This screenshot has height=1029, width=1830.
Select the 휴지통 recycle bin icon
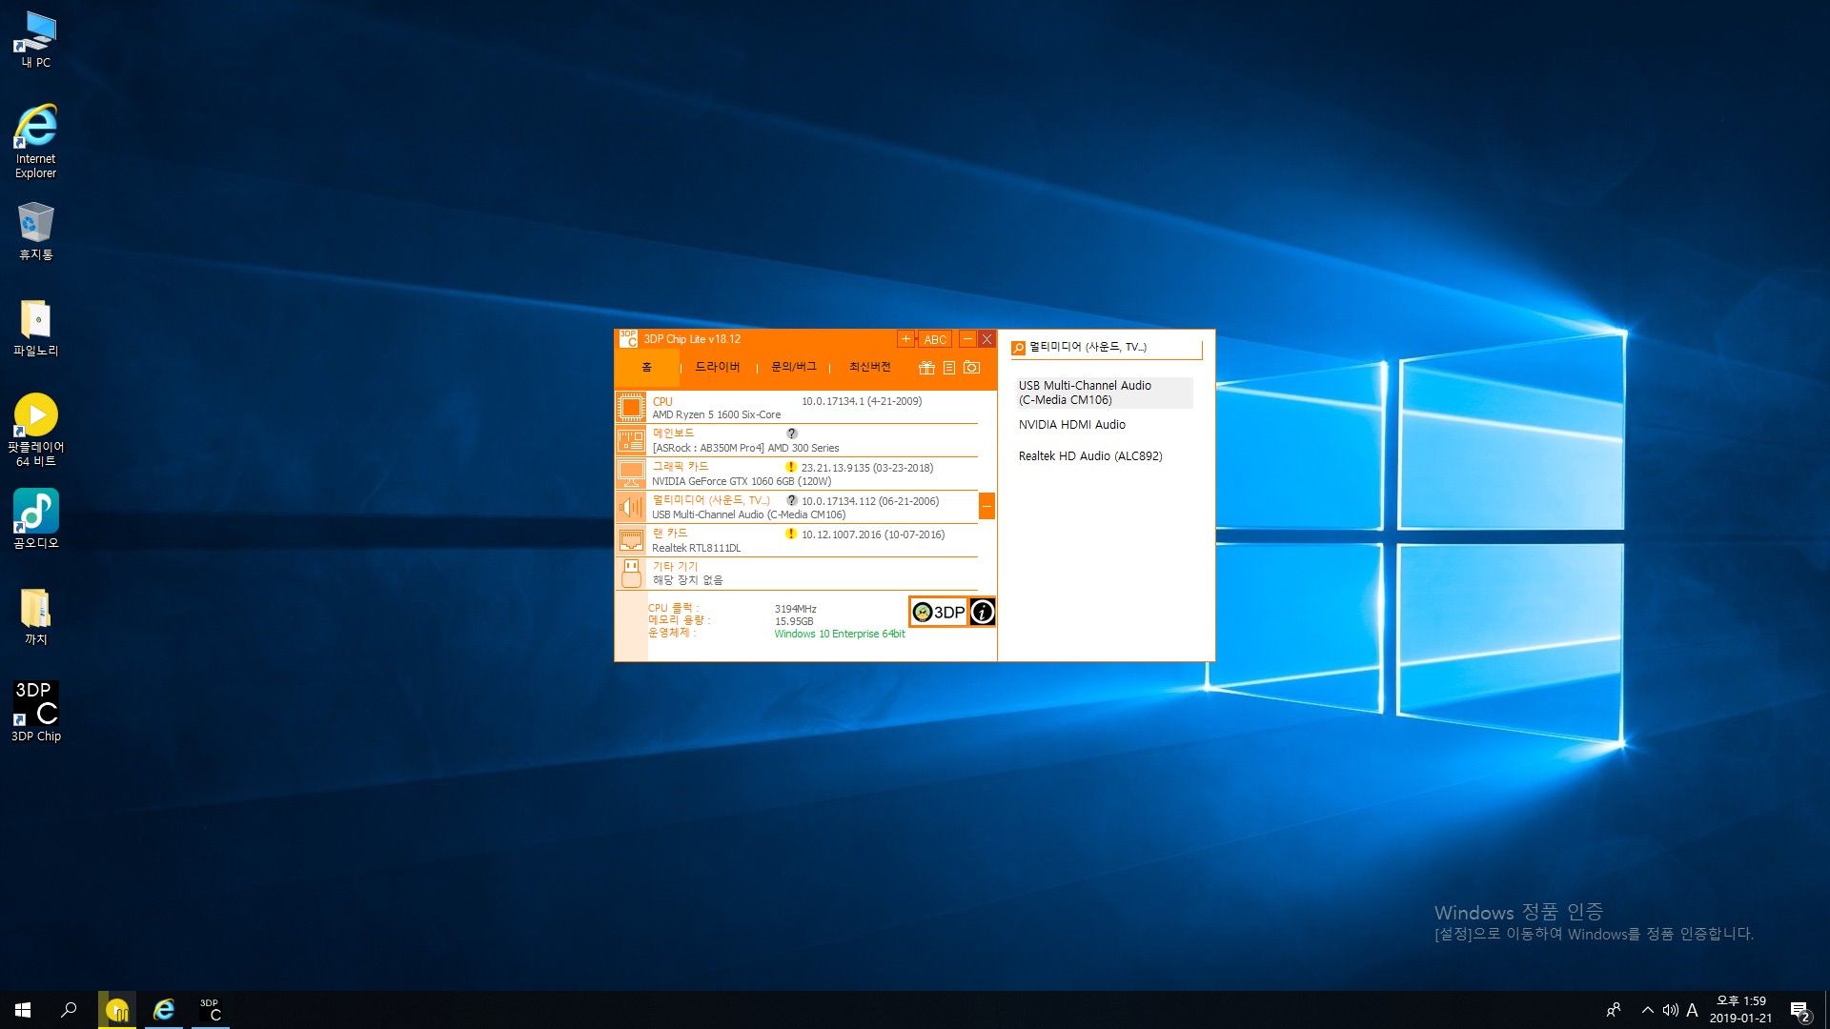click(35, 231)
